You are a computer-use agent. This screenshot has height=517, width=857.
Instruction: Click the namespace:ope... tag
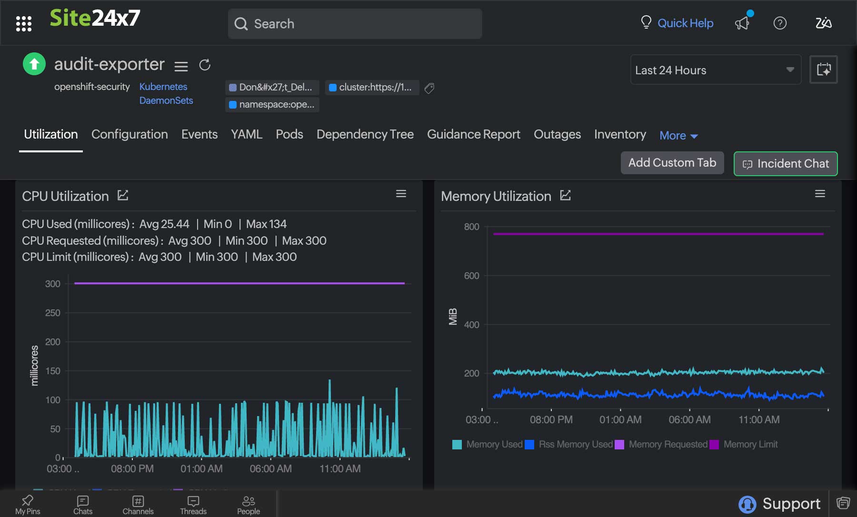272,104
